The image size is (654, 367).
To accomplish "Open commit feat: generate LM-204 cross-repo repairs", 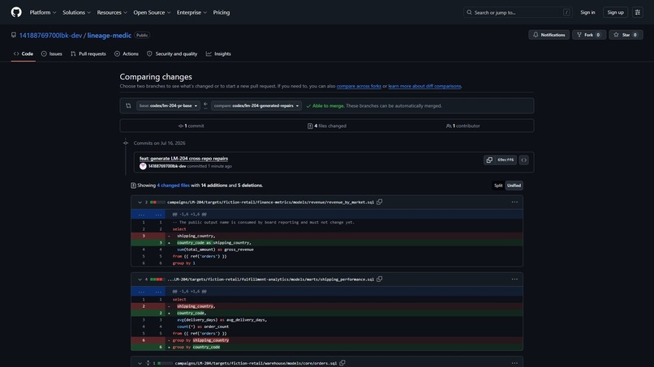I will (183, 158).
